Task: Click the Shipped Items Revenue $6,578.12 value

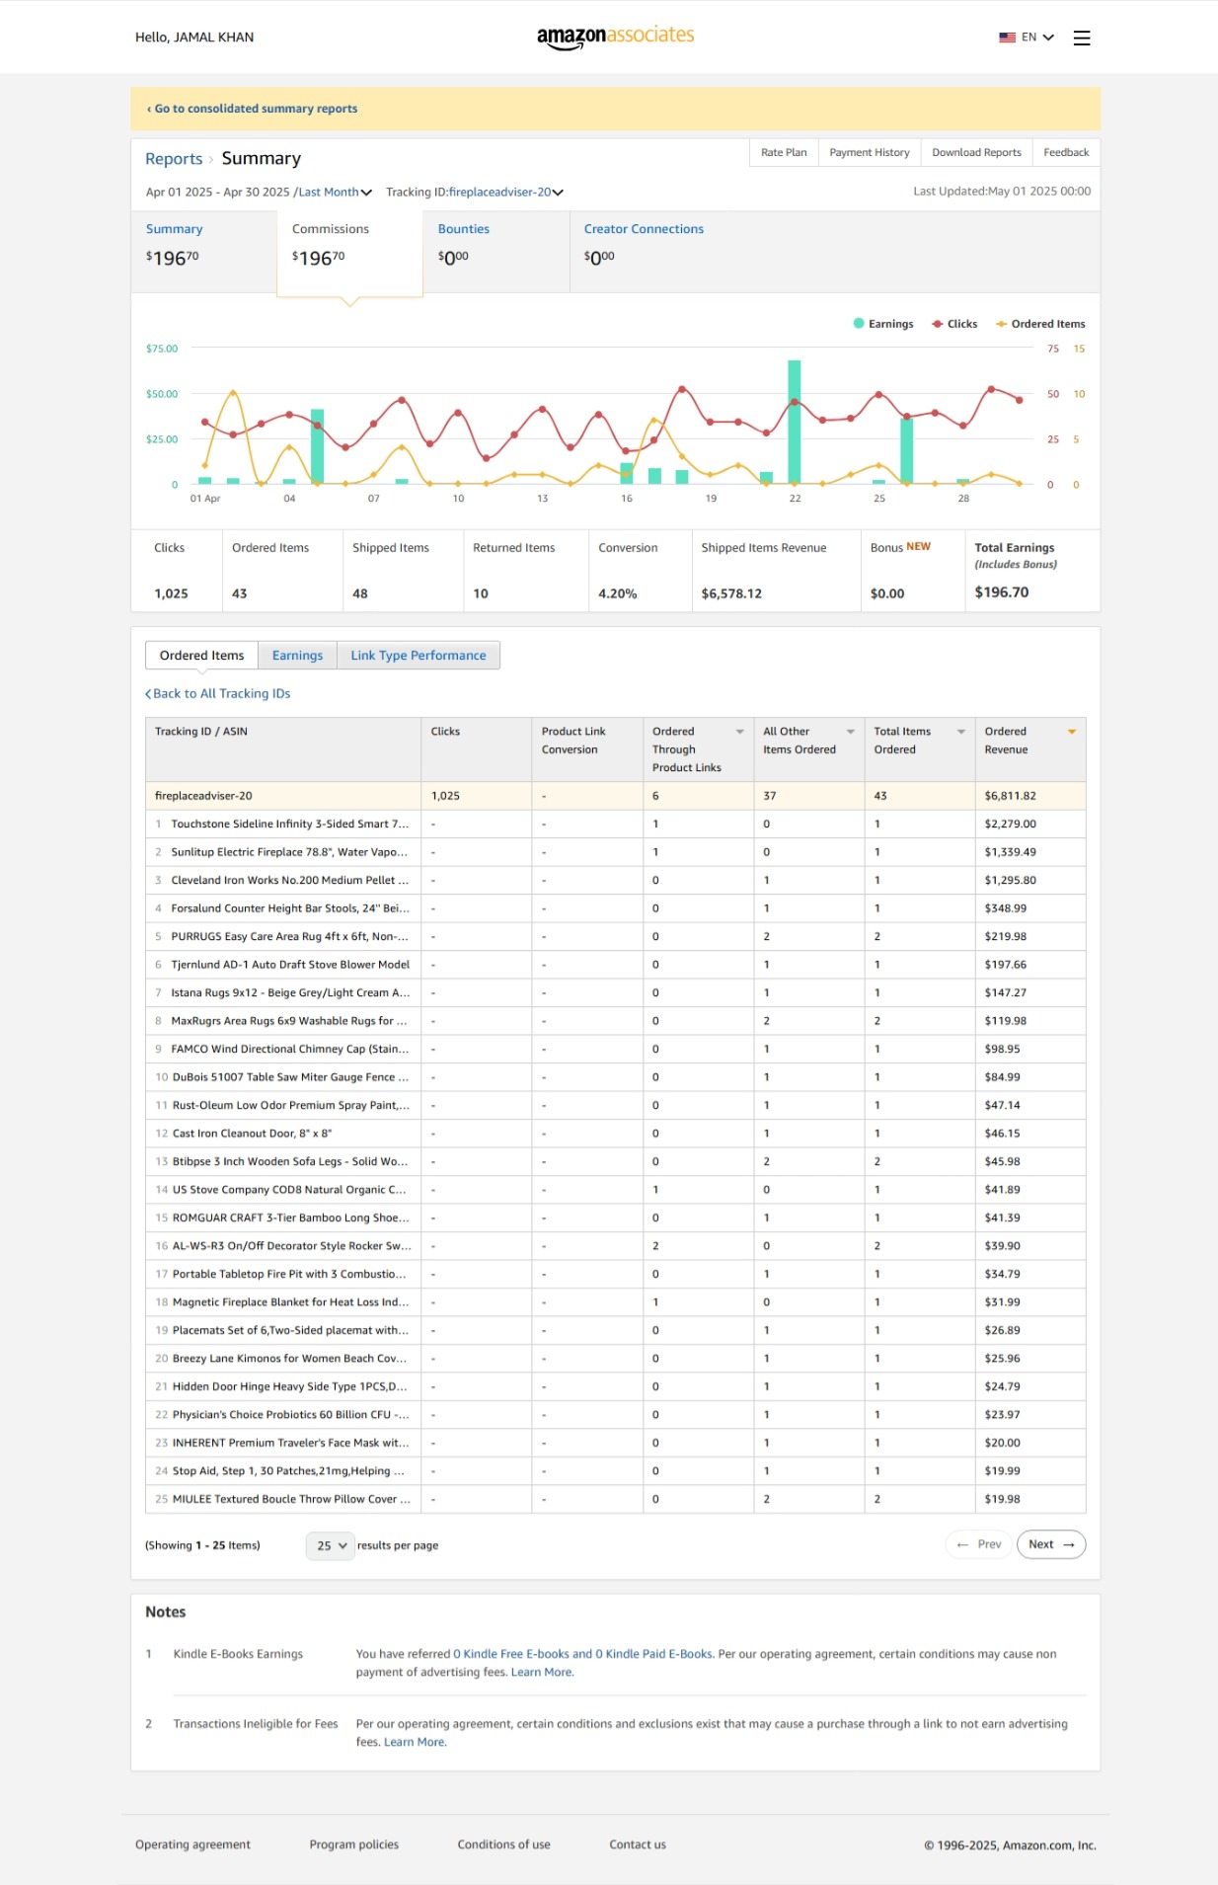Action: pyautogui.click(x=731, y=593)
